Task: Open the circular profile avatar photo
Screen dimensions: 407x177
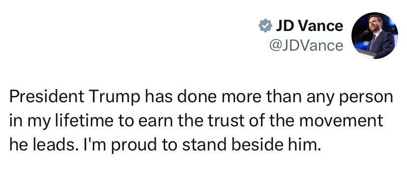Action: [375, 35]
